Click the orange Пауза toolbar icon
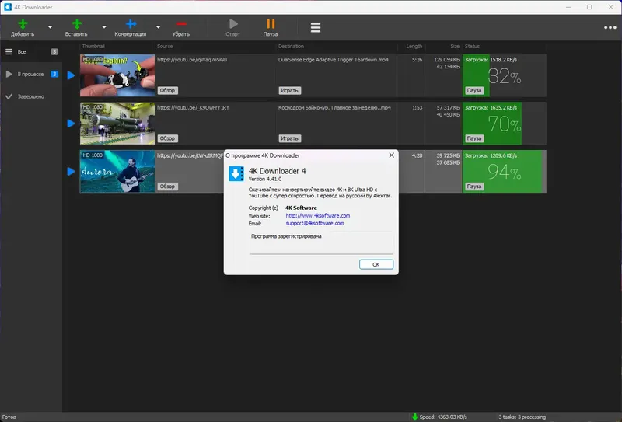 pos(271,24)
